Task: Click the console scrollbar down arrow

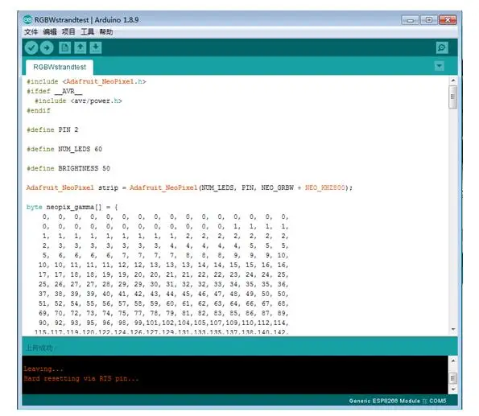Action: (x=453, y=389)
